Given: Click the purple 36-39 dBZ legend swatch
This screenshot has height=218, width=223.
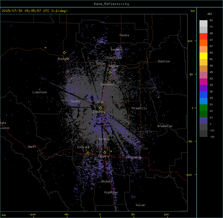Looking at the screenshot, I should [203, 88].
